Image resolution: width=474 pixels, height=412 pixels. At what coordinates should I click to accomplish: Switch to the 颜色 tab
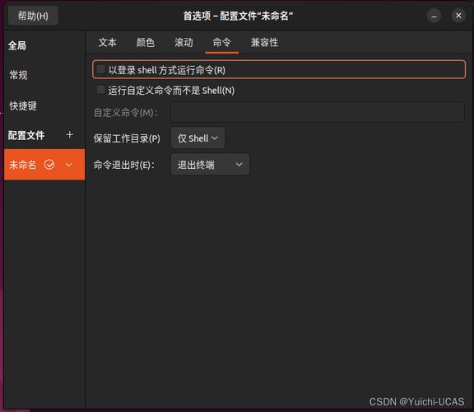[x=146, y=42]
